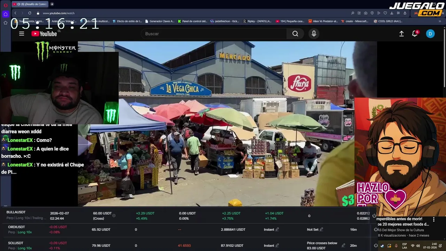Reload the YouTube page

coord(30,13)
